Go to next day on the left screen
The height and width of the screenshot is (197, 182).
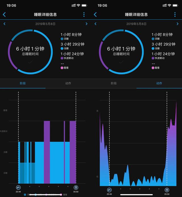(86, 24)
